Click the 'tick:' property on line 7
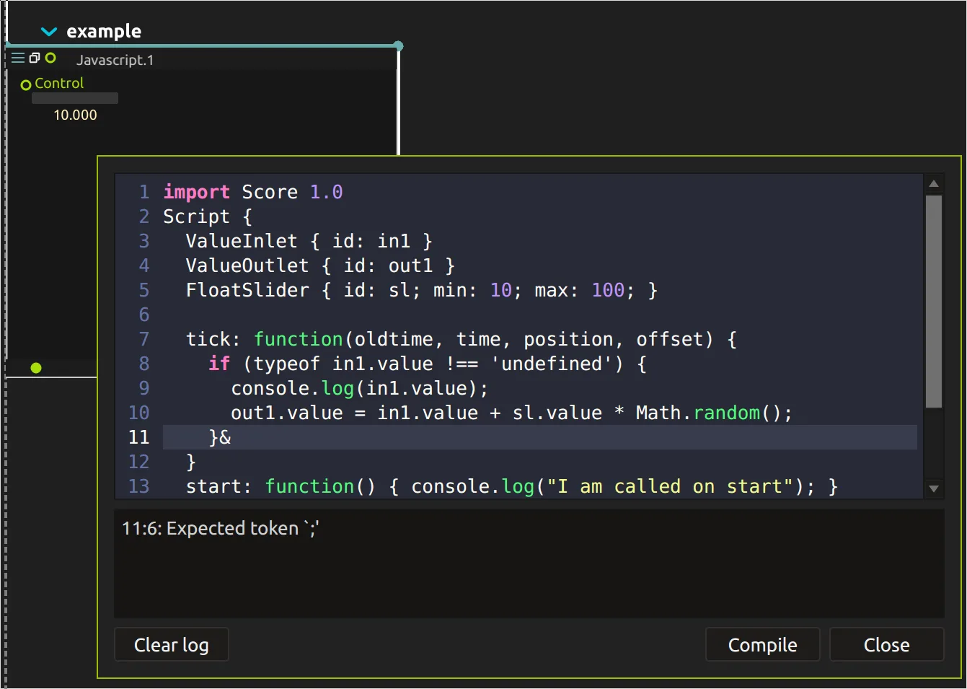This screenshot has width=967, height=689. click(213, 339)
